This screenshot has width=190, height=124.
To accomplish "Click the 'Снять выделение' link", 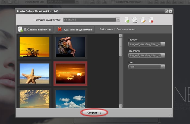I will tap(126, 29).
